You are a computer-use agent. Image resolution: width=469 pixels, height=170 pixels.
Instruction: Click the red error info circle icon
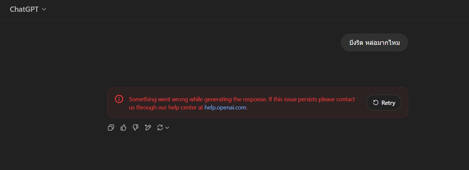119,99
